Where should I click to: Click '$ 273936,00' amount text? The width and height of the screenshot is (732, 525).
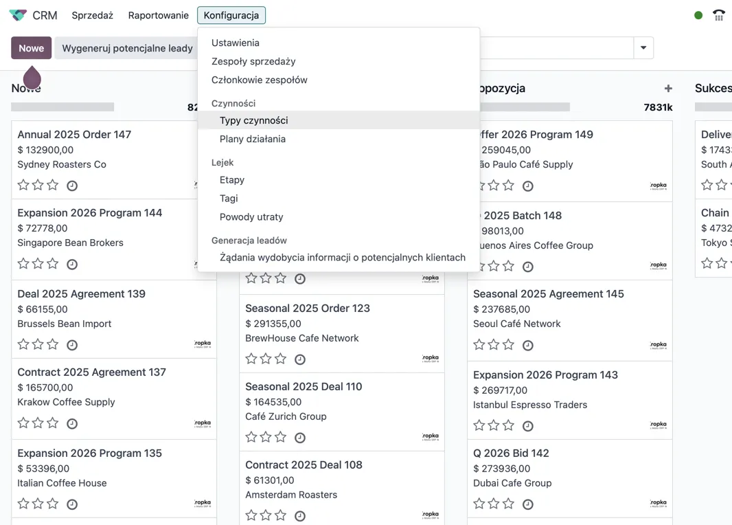tap(501, 469)
